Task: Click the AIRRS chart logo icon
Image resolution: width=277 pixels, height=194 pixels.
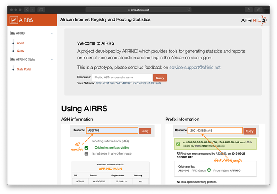Action: 13,20
